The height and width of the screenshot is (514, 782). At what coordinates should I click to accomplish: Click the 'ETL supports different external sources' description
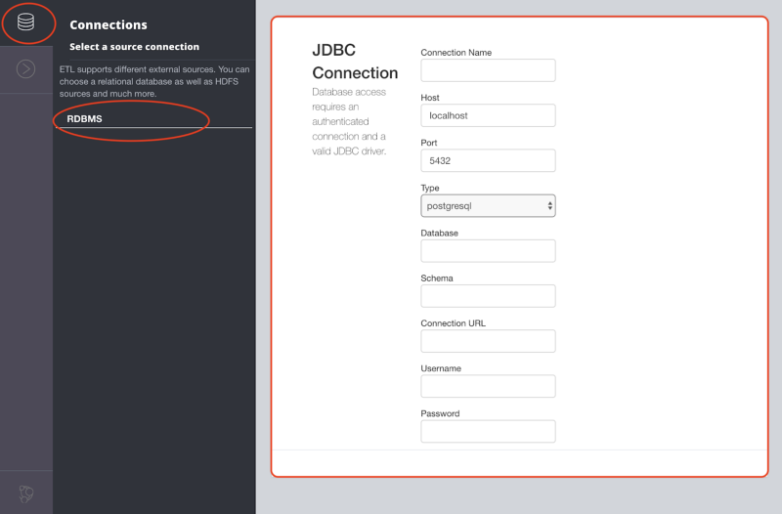click(x=154, y=81)
